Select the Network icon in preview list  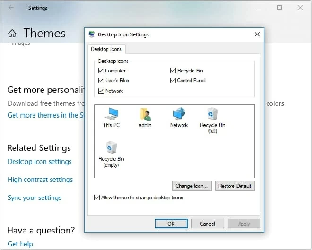click(x=179, y=114)
